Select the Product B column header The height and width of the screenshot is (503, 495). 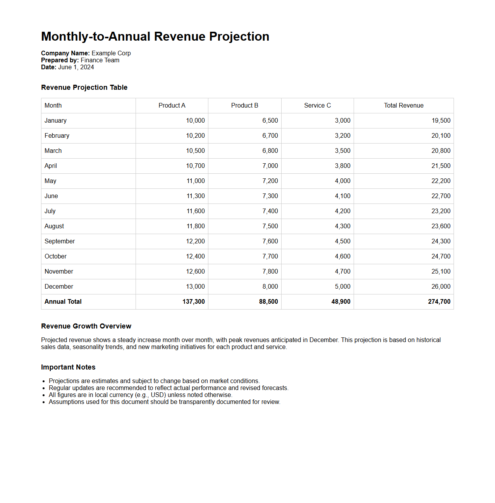pyautogui.click(x=244, y=106)
